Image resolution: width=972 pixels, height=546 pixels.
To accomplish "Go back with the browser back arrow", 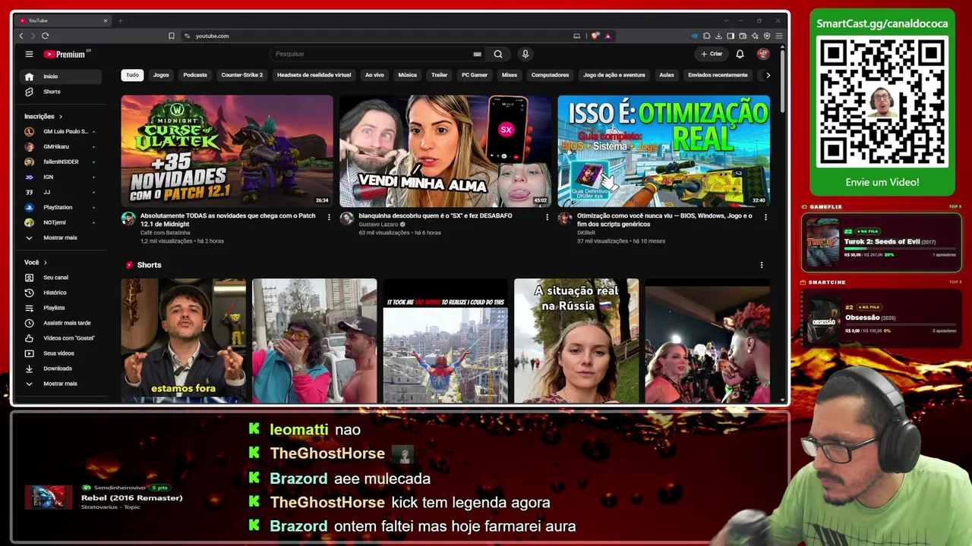I will click(21, 36).
